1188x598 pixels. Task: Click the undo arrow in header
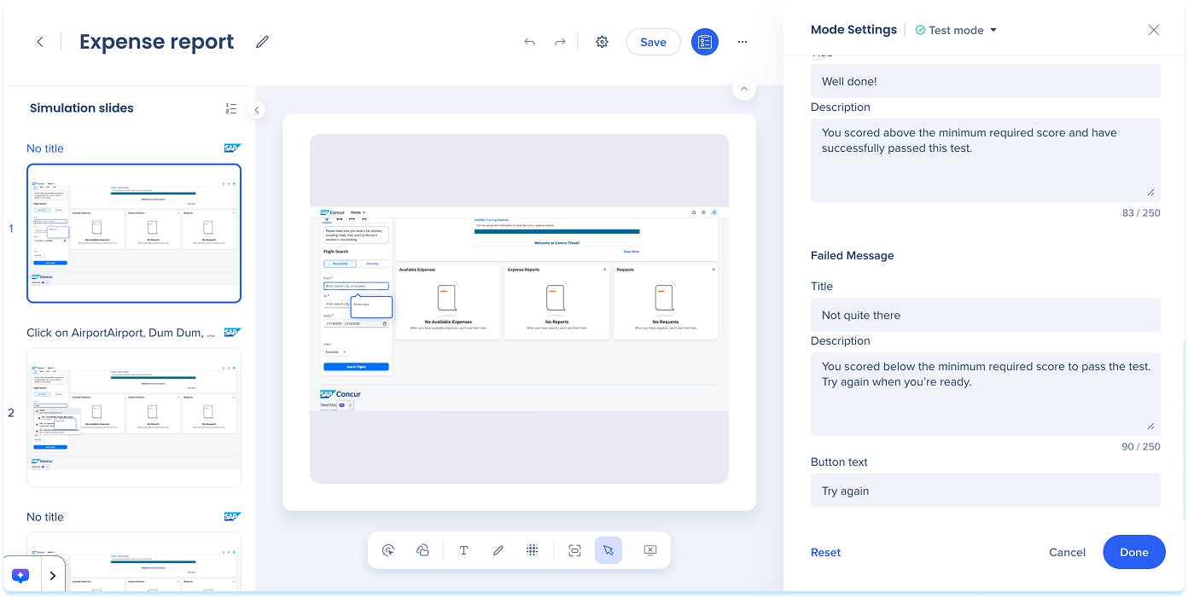tap(530, 42)
